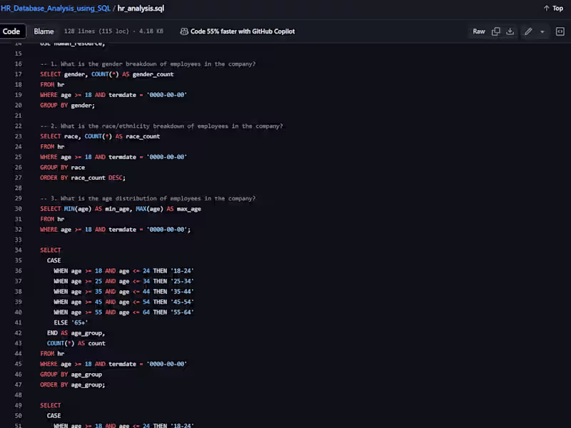Click 'GROUP BY gender;' on line 20
The height and width of the screenshot is (428, 571).
pyautogui.click(x=67, y=106)
